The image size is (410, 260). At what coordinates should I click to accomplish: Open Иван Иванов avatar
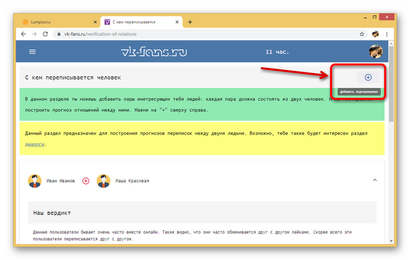click(x=34, y=181)
